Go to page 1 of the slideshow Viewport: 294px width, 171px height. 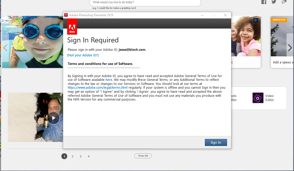click(64, 156)
